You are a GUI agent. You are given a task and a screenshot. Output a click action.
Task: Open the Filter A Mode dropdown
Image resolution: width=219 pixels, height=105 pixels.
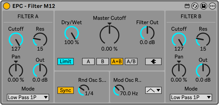point(28,97)
